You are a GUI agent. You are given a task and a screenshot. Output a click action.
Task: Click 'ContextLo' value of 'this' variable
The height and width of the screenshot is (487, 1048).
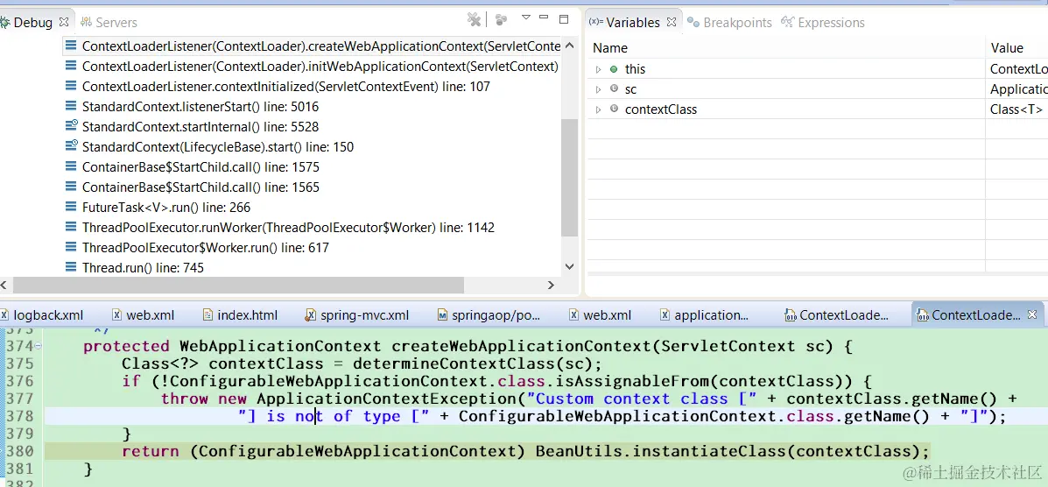point(1018,69)
